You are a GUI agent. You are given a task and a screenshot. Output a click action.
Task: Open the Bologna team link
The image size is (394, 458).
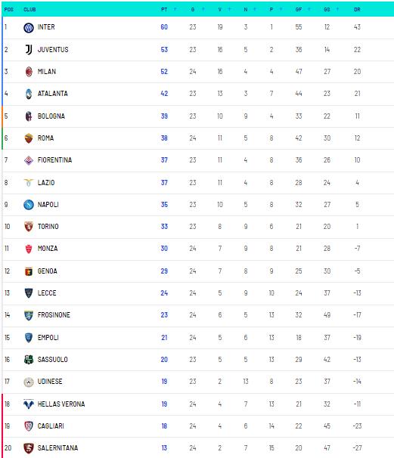click(51, 116)
